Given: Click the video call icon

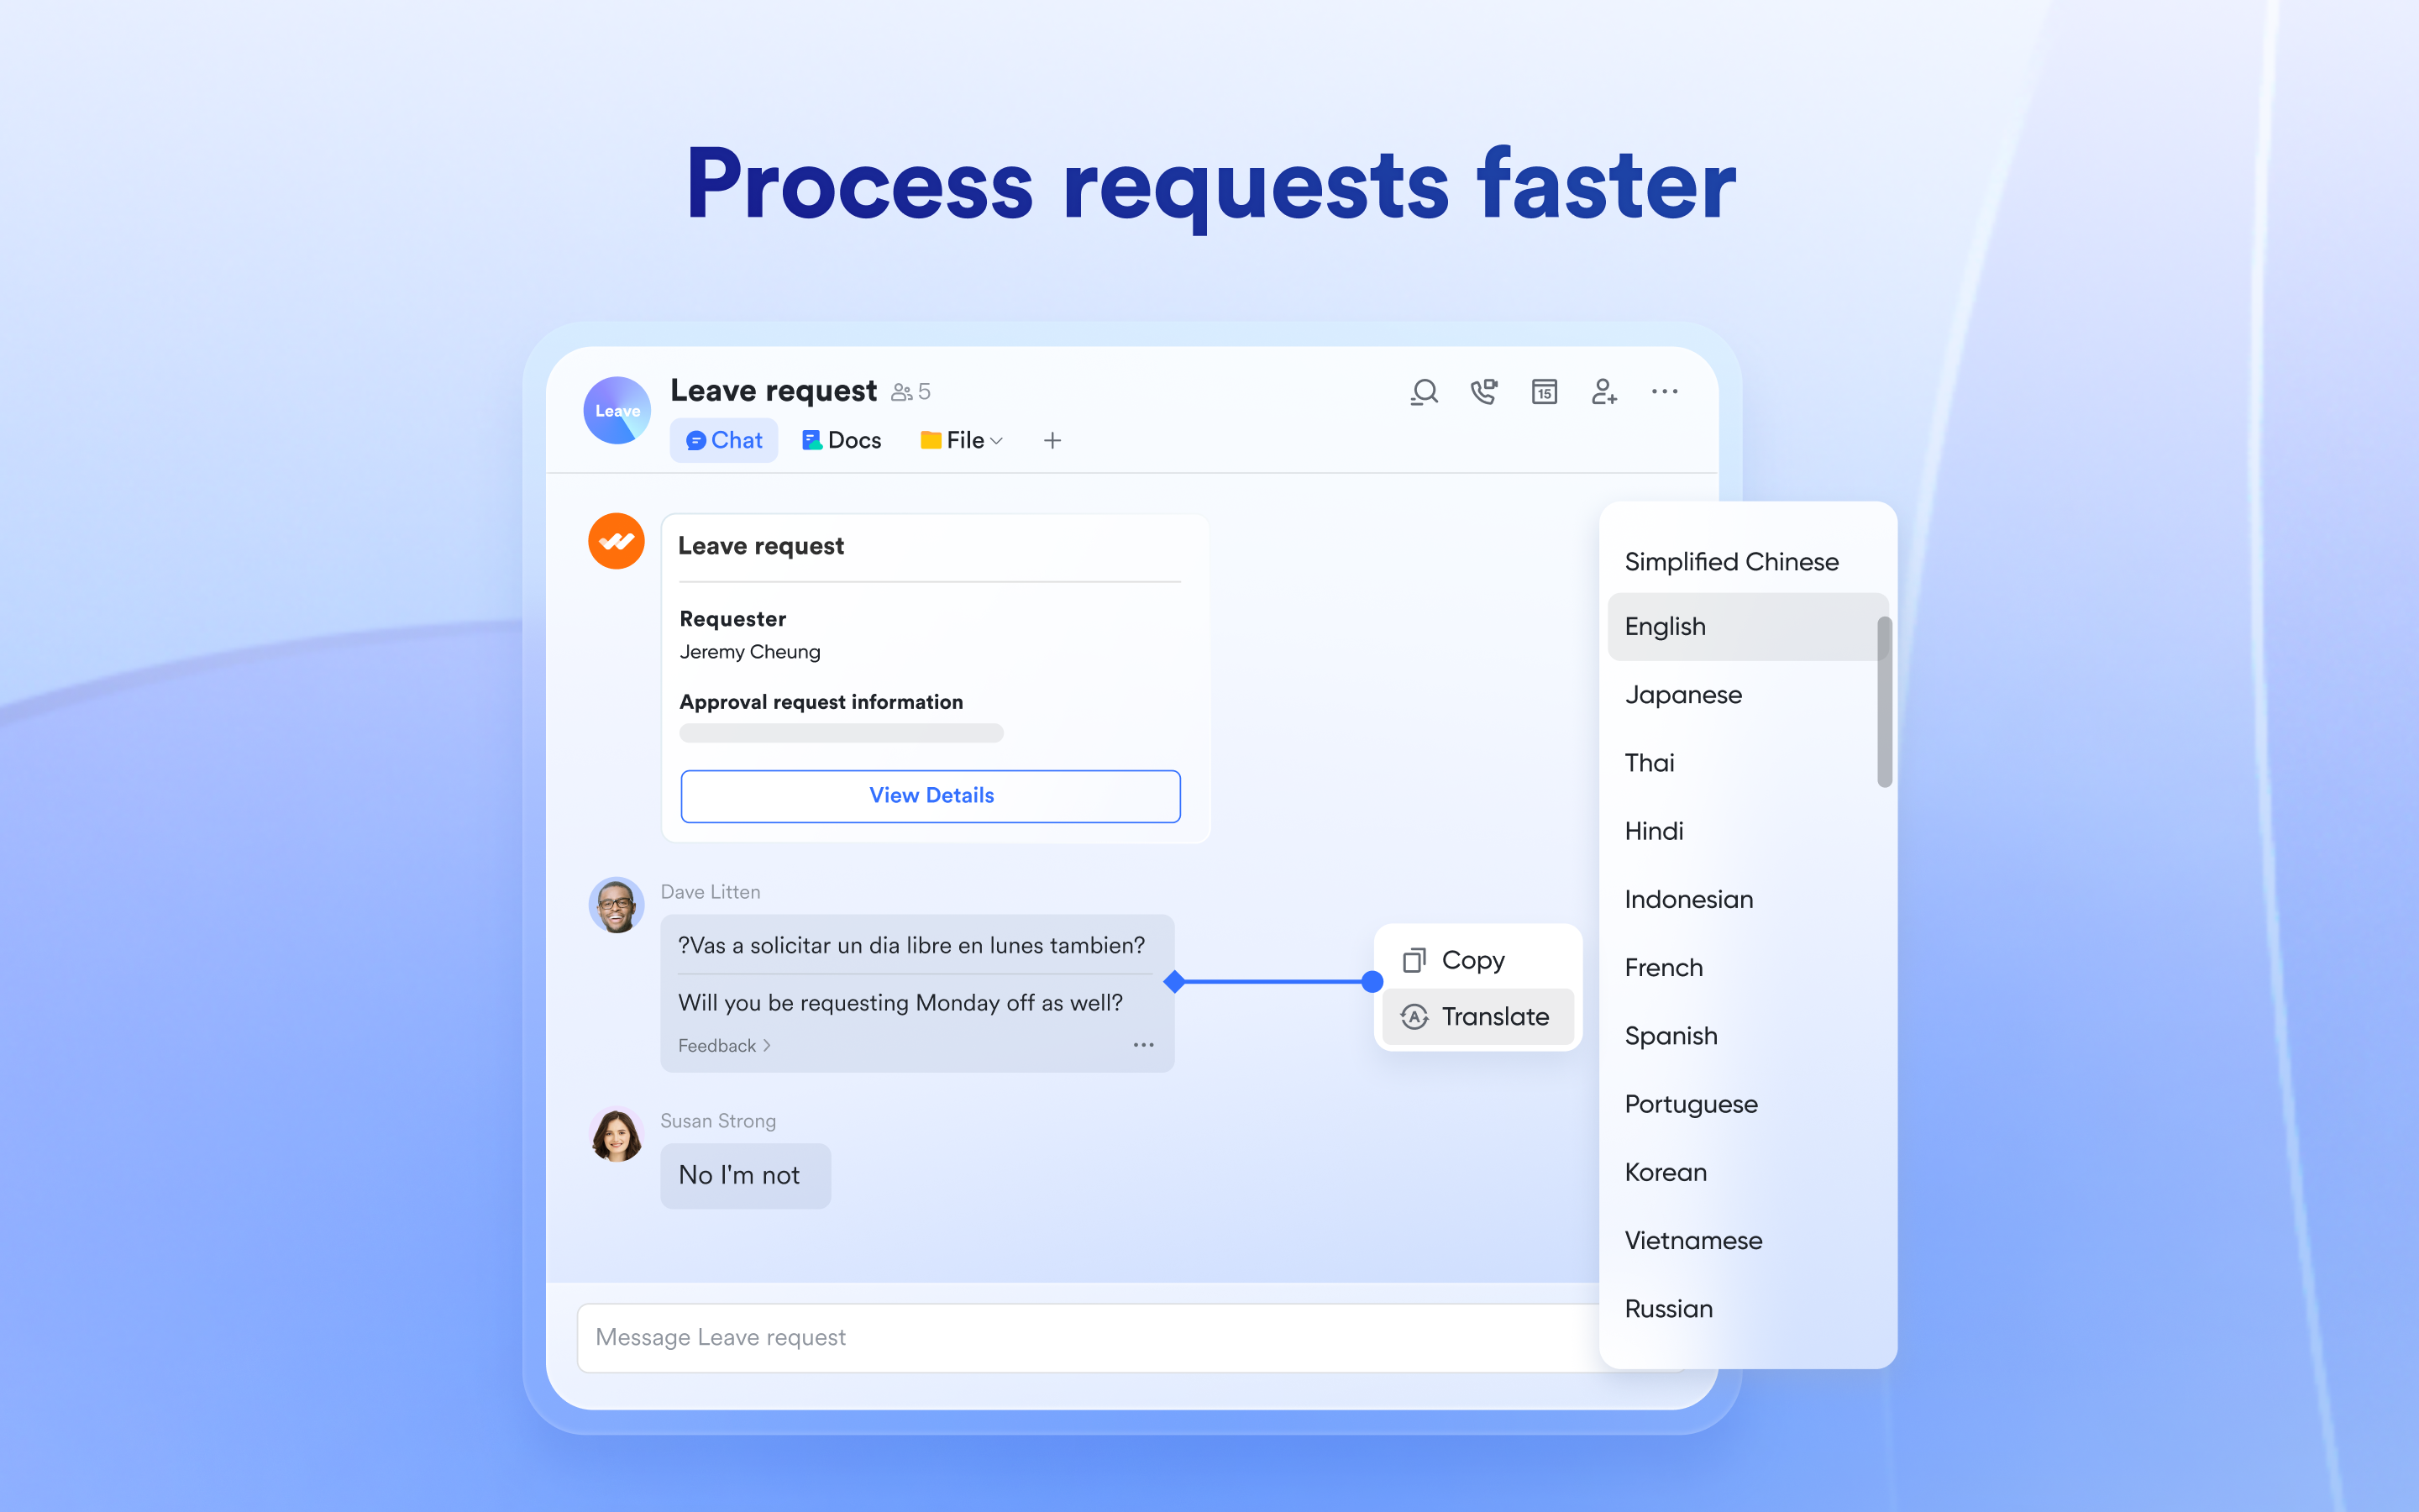Looking at the screenshot, I should pyautogui.click(x=1484, y=392).
